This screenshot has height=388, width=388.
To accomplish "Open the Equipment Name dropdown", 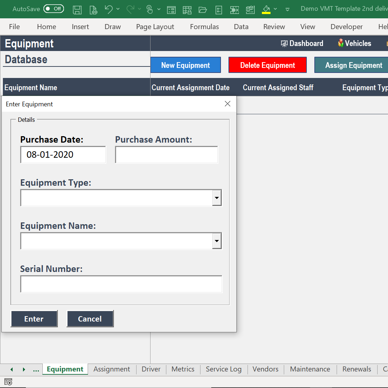I will (217, 241).
